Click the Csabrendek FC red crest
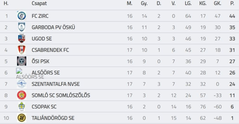The height and width of the screenshot is (124, 239). click(x=22, y=50)
